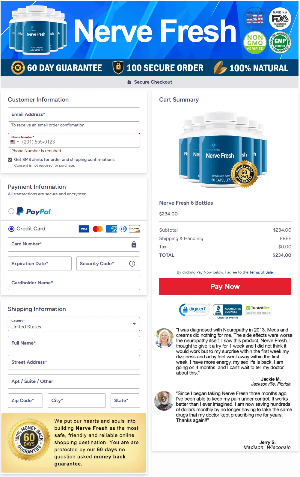300x477 pixels.
Task: Click the US flag country code selector
Action: pyautogui.click(x=14, y=142)
